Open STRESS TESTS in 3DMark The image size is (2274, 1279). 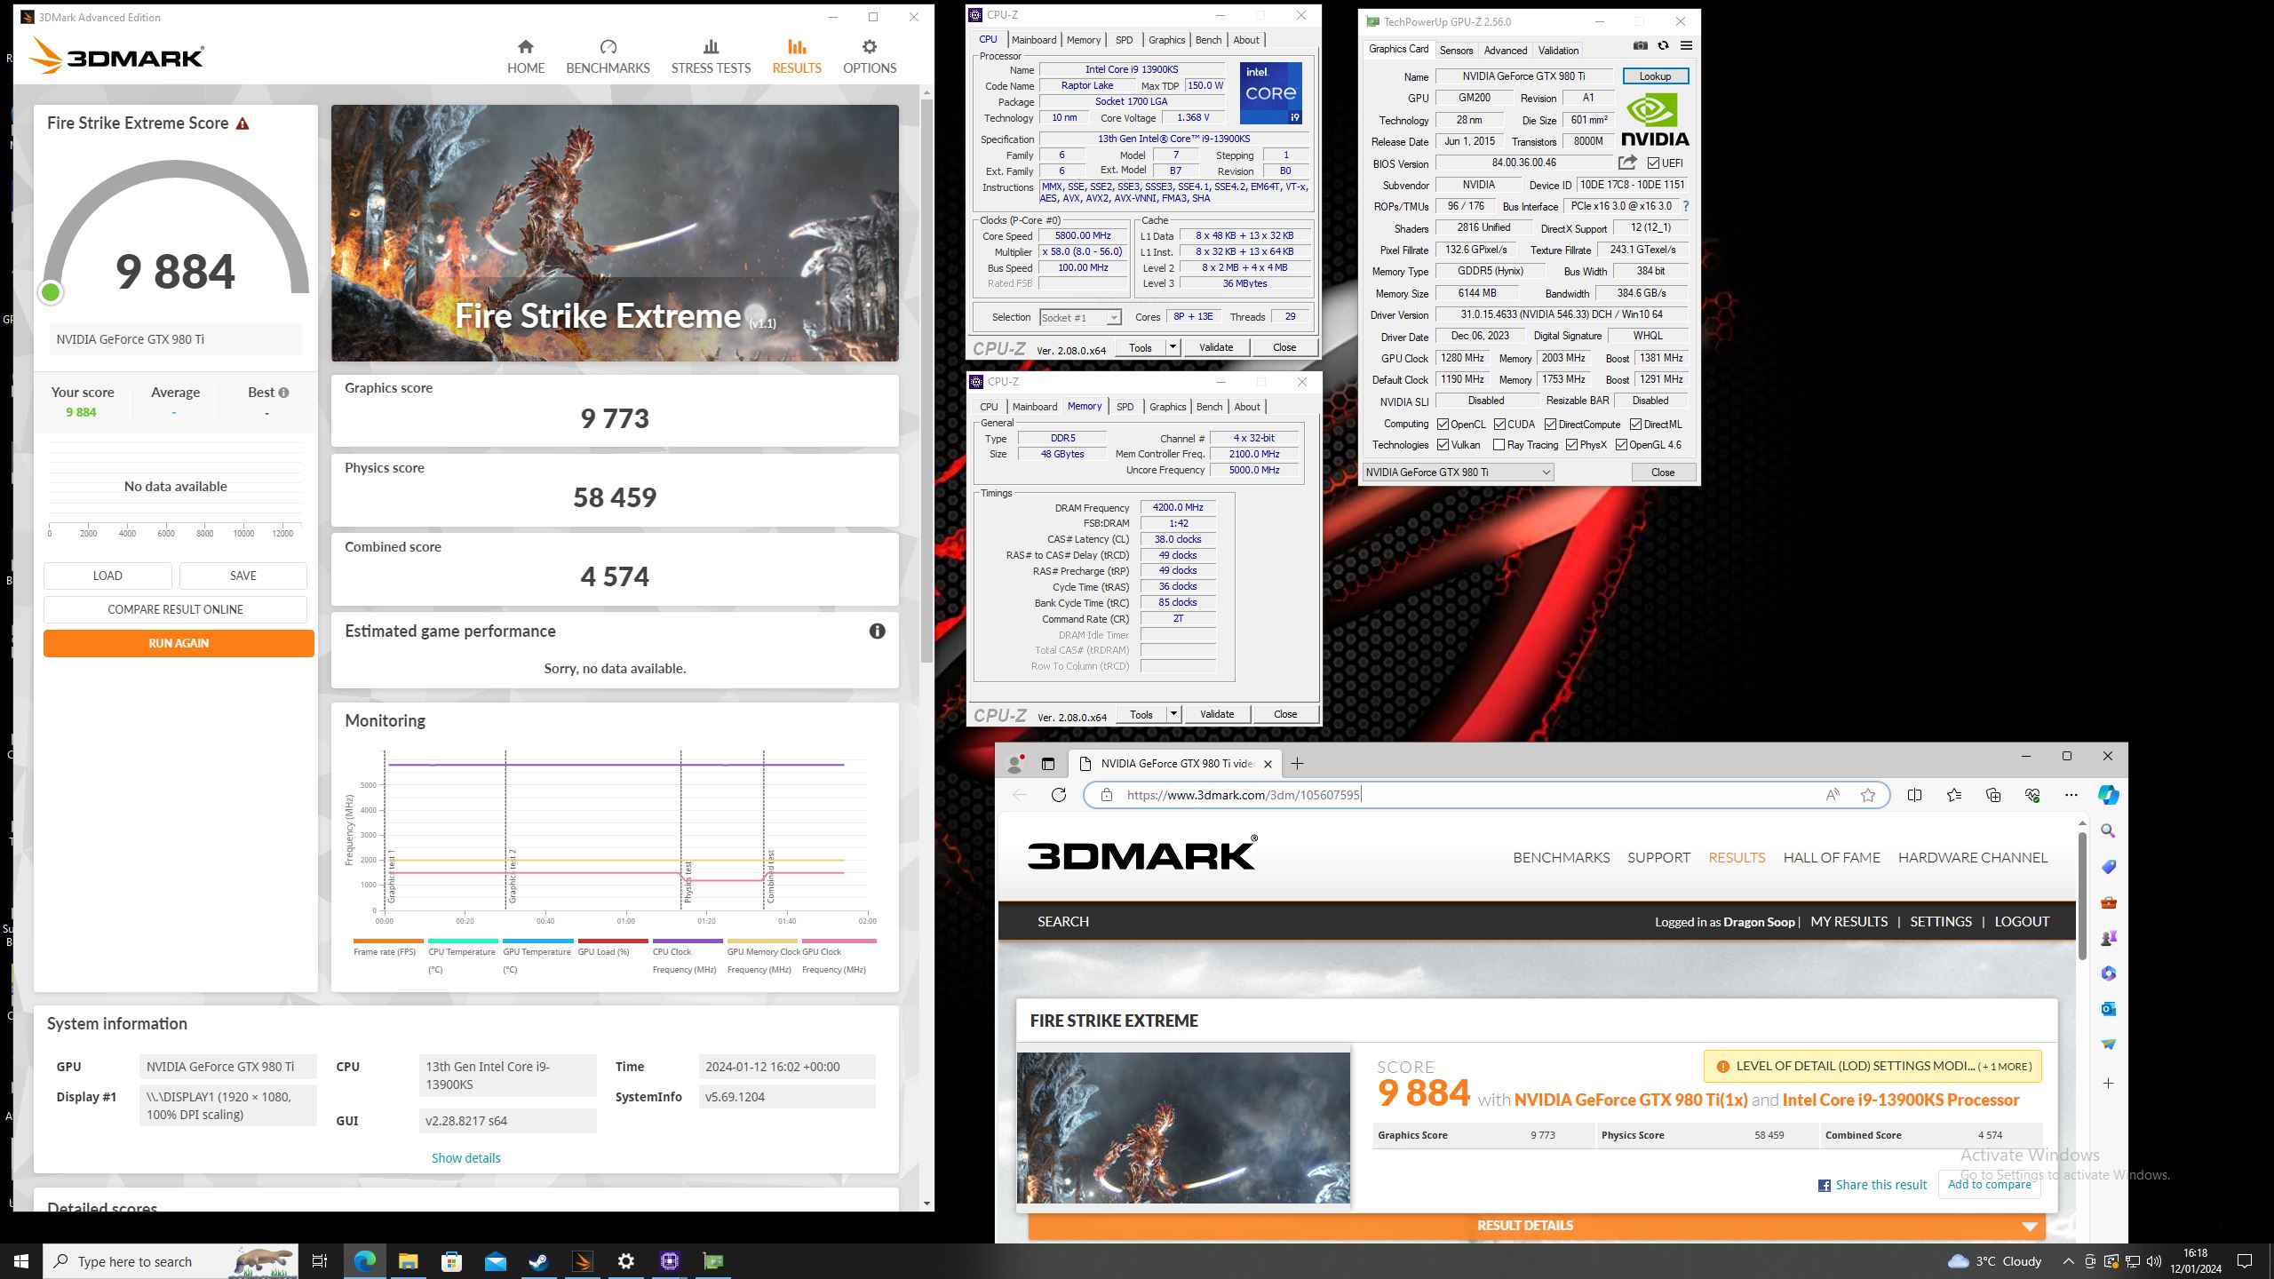(711, 57)
